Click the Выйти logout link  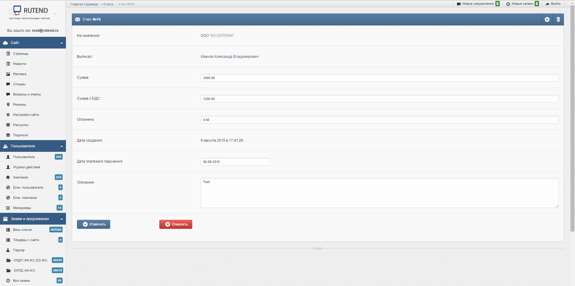pos(553,4)
